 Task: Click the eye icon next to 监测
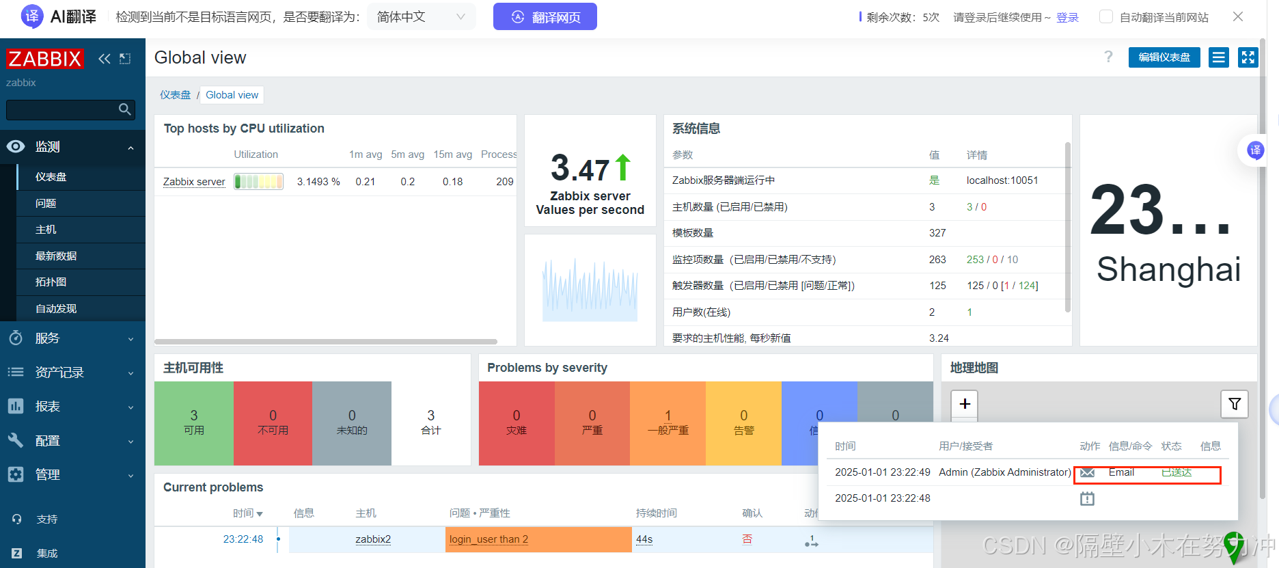(x=16, y=146)
